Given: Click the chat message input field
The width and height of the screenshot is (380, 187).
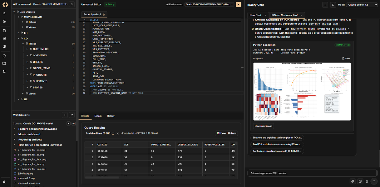Looking at the screenshot, I should coord(312,173).
